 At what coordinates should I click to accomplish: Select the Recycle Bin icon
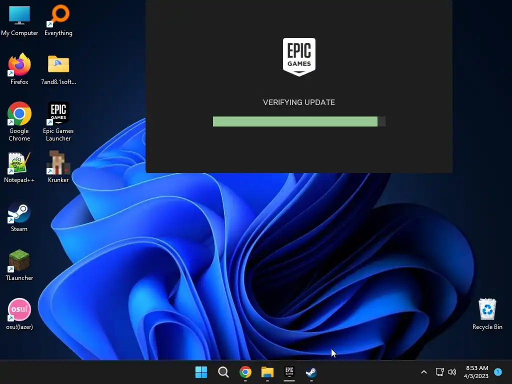487,314
